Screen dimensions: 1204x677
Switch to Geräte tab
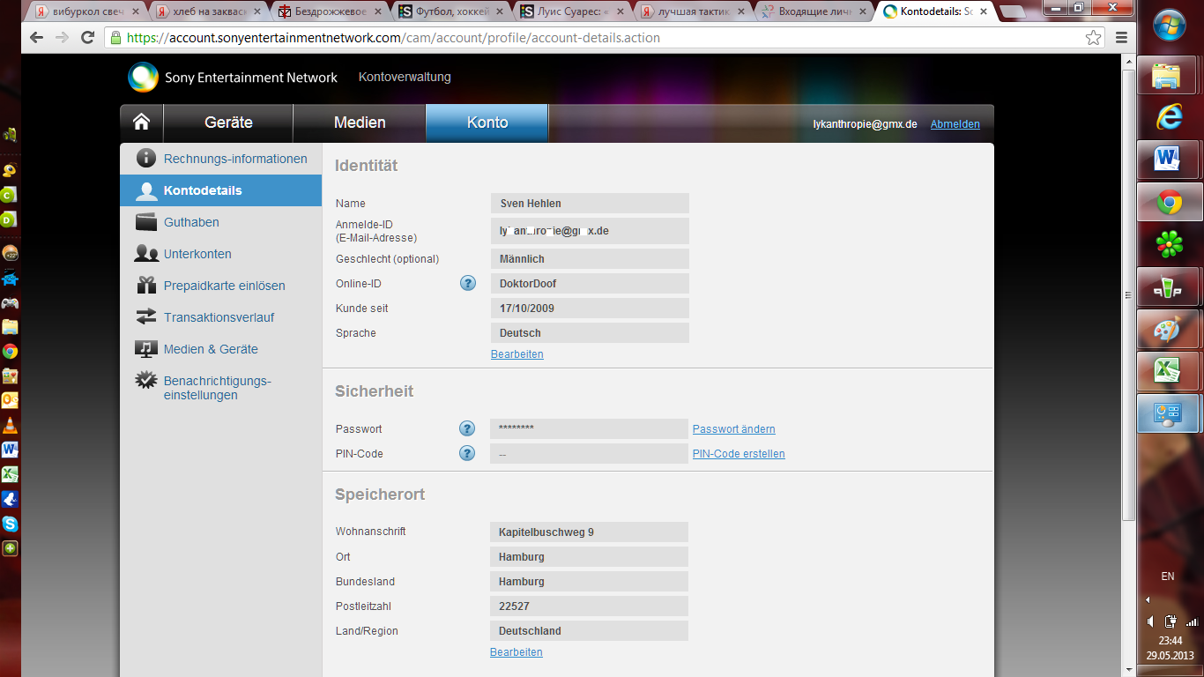[228, 123]
